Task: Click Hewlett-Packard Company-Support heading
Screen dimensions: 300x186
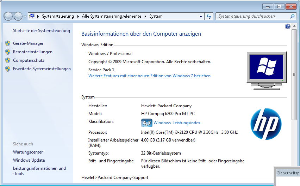Action: tap(115, 178)
